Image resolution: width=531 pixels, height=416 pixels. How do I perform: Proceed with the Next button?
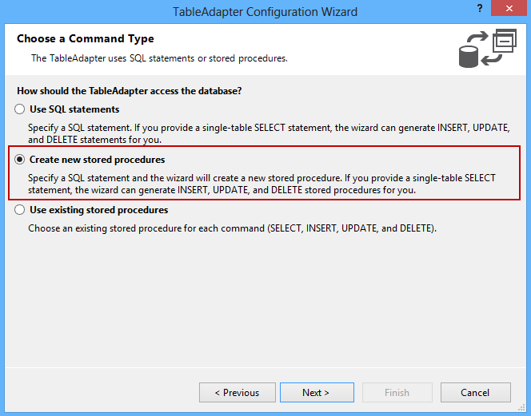[316, 392]
